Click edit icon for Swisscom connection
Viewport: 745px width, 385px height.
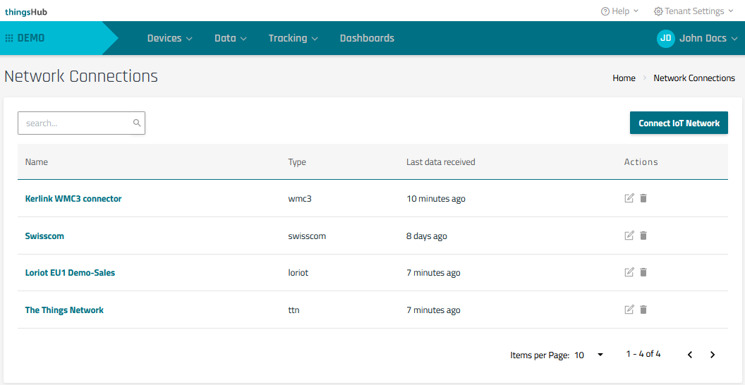tap(629, 236)
